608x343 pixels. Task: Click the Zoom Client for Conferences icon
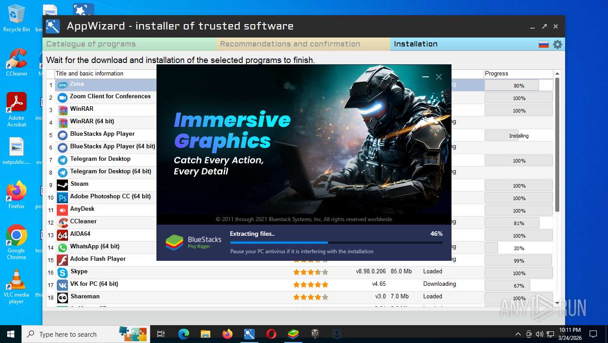tap(62, 97)
